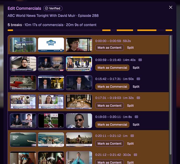The image size is (180, 164).
Task: Mark the 0:15:42 – 0:17:31 segment as Commercial
Action: point(112,87)
